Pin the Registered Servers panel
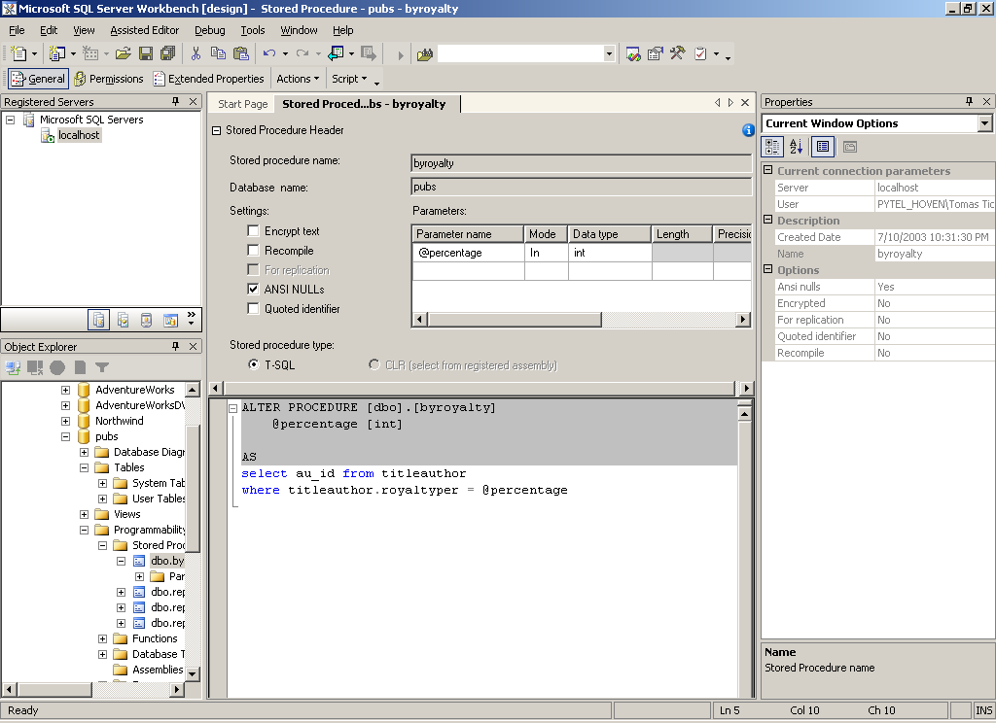This screenshot has width=996, height=723. (176, 102)
